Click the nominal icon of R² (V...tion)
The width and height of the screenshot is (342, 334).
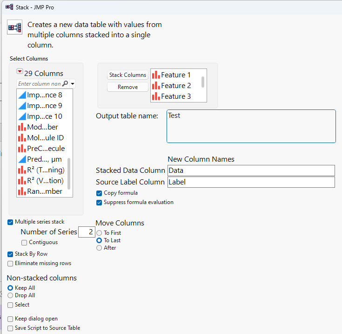point(22,181)
